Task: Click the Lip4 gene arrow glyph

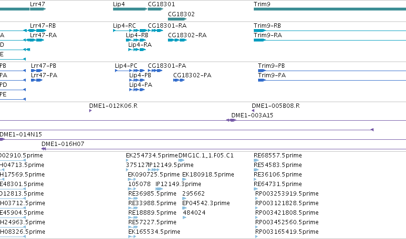Action: pyautogui.click(x=130, y=10)
